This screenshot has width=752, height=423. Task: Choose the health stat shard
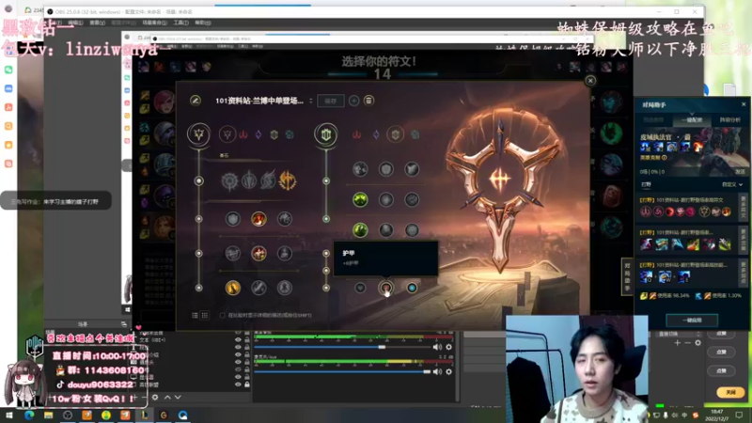point(360,288)
